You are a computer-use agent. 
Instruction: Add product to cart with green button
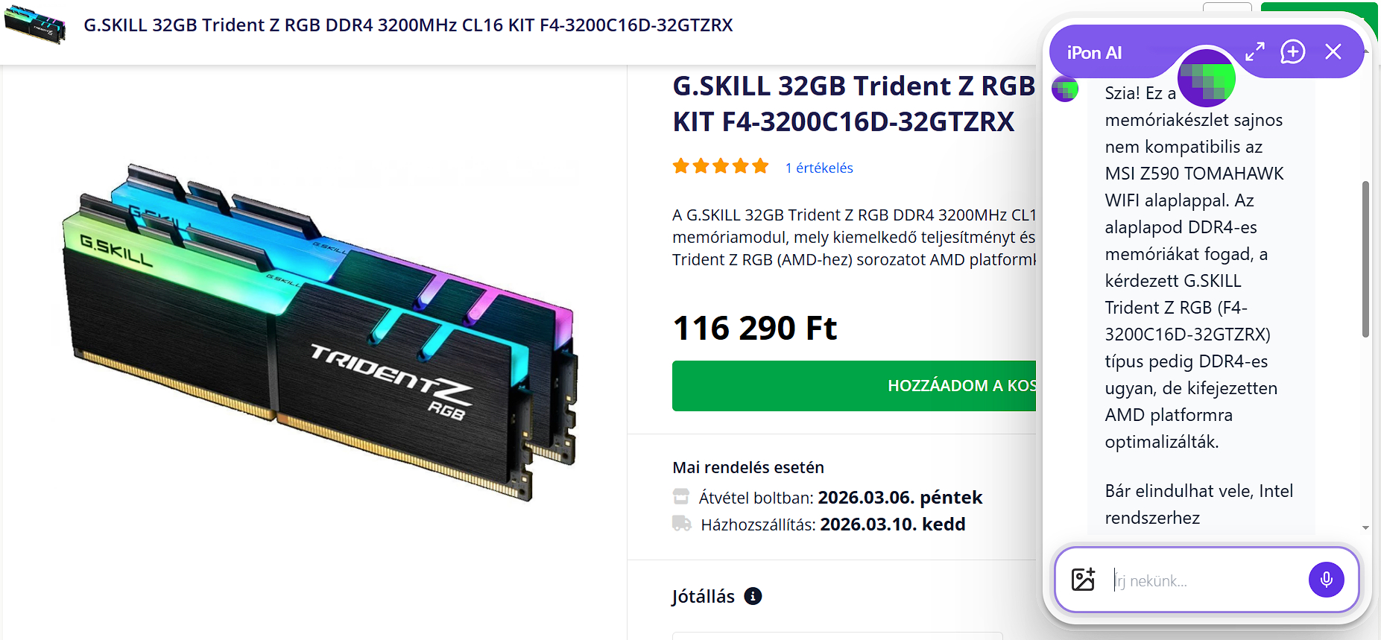click(x=854, y=386)
